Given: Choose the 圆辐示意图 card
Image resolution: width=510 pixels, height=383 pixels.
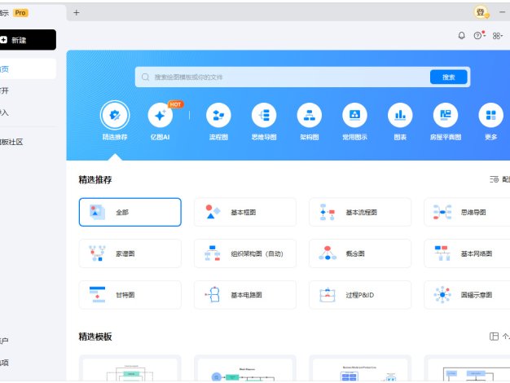Looking at the screenshot, I should 468,295.
